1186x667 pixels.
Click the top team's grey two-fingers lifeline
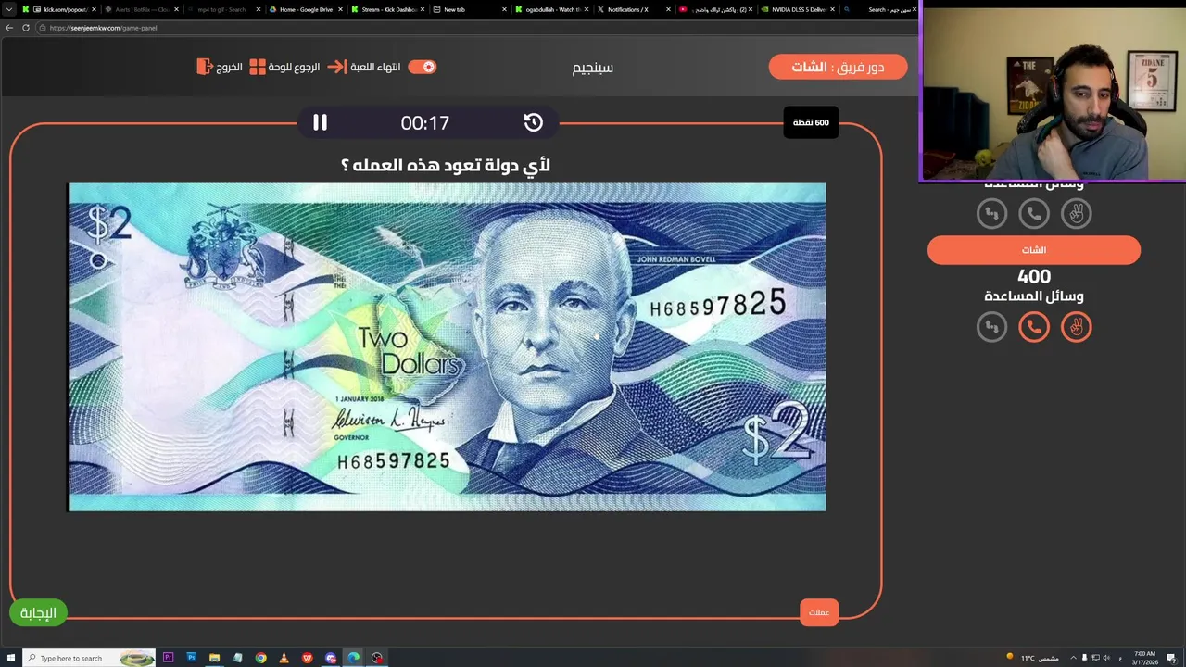(x=1076, y=213)
